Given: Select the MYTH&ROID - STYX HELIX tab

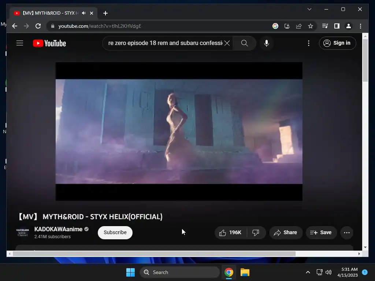Looking at the screenshot, I should (x=53, y=13).
